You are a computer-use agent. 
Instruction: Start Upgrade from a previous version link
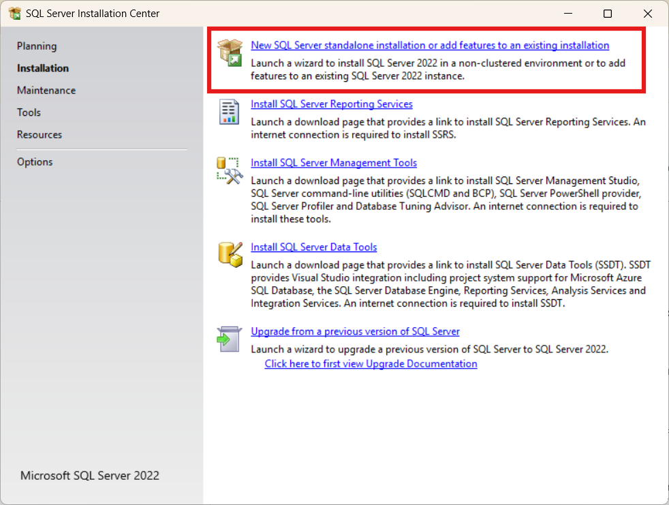[355, 332]
